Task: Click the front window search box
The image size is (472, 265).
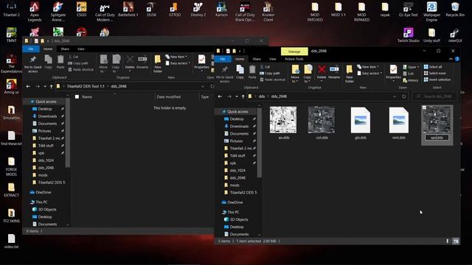Action: click(x=435, y=96)
